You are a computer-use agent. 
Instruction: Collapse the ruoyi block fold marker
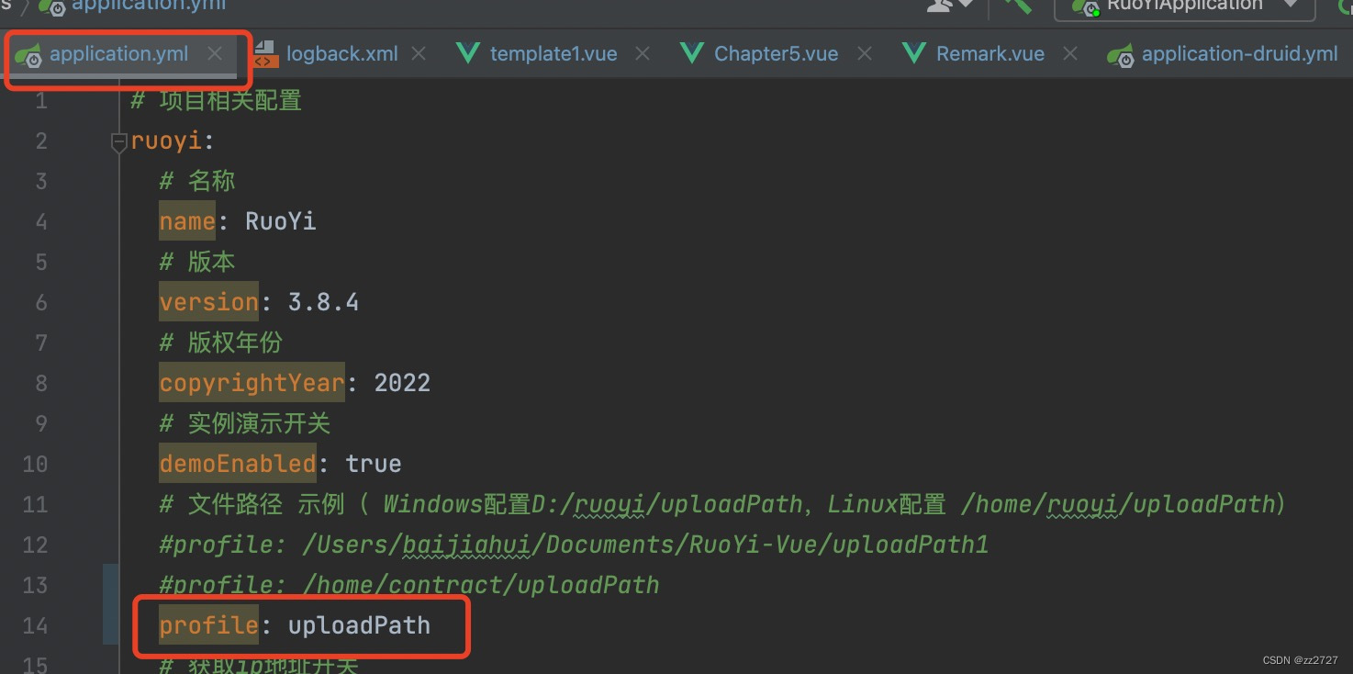coord(118,142)
